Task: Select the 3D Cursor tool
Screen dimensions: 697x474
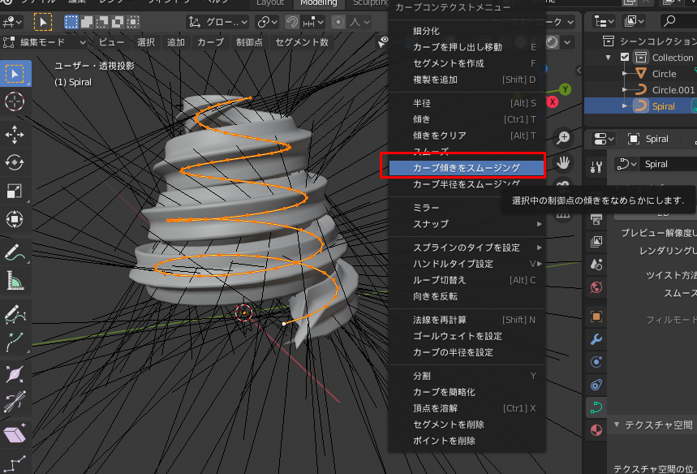Action: pyautogui.click(x=15, y=101)
